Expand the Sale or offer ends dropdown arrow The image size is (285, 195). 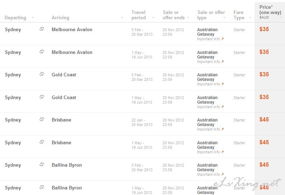(x=188, y=18)
